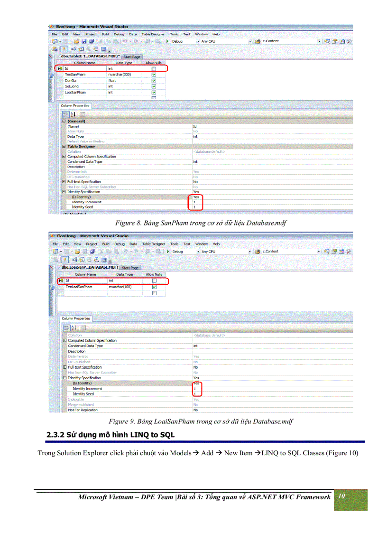The height and width of the screenshot is (533, 387).
Task: Switch to the Start Page tab
Action: pos(132,56)
